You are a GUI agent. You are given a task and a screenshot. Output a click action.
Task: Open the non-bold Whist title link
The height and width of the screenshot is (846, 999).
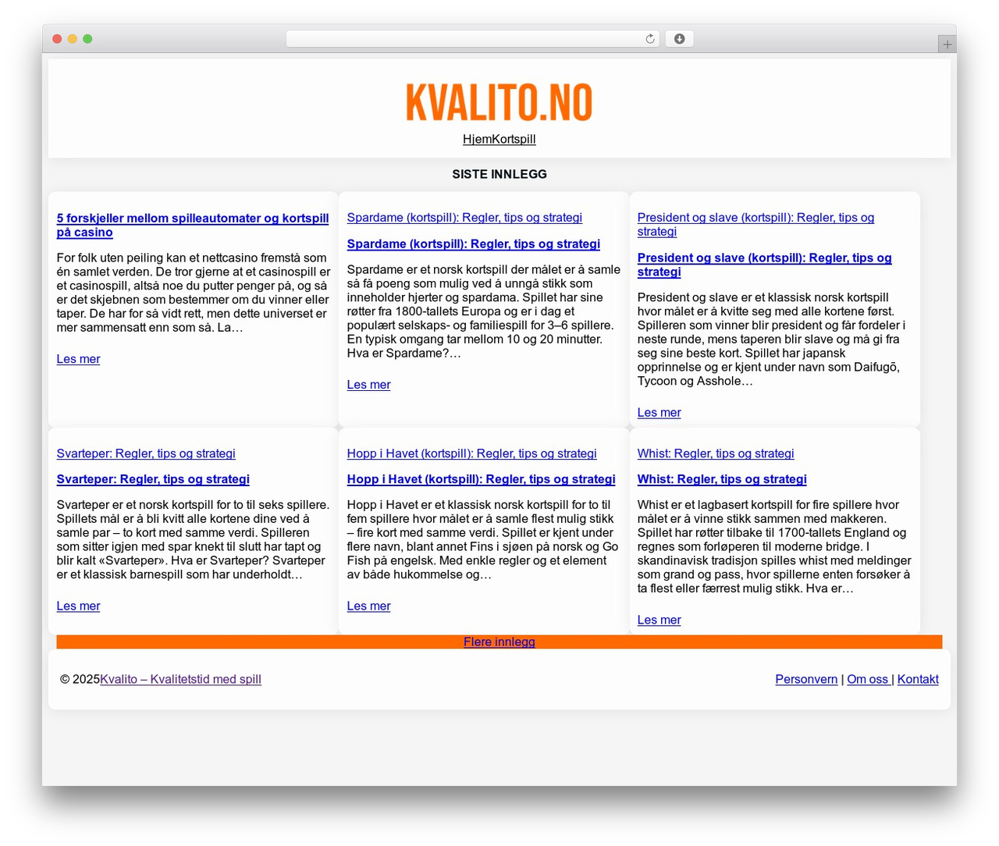(x=716, y=453)
